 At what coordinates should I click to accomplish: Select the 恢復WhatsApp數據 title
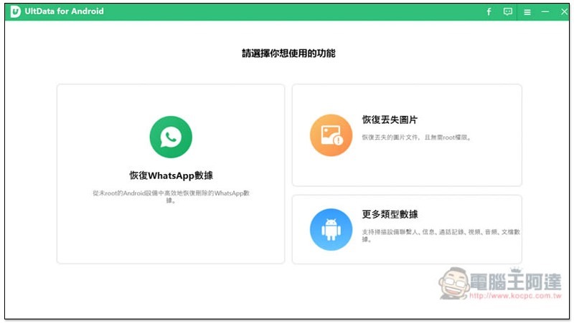pyautogui.click(x=171, y=175)
